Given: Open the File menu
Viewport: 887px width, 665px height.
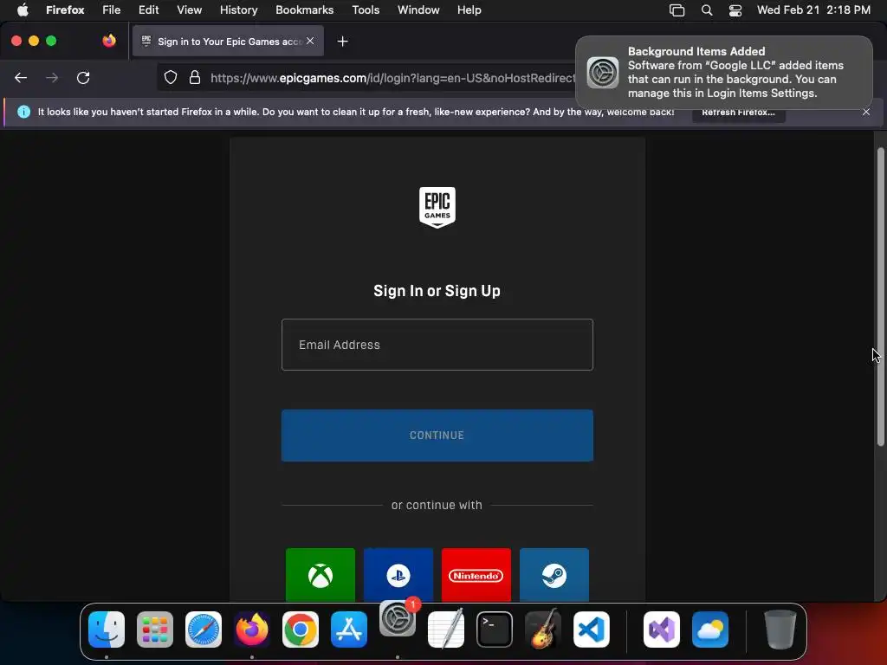Looking at the screenshot, I should (112, 10).
